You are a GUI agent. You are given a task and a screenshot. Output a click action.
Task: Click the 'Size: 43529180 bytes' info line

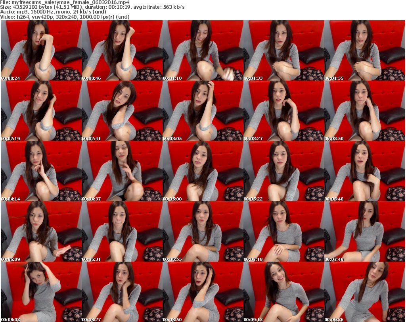coord(92,7)
